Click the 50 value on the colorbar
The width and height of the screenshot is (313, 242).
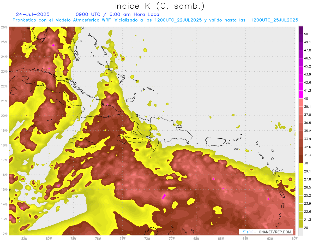tap(306, 34)
